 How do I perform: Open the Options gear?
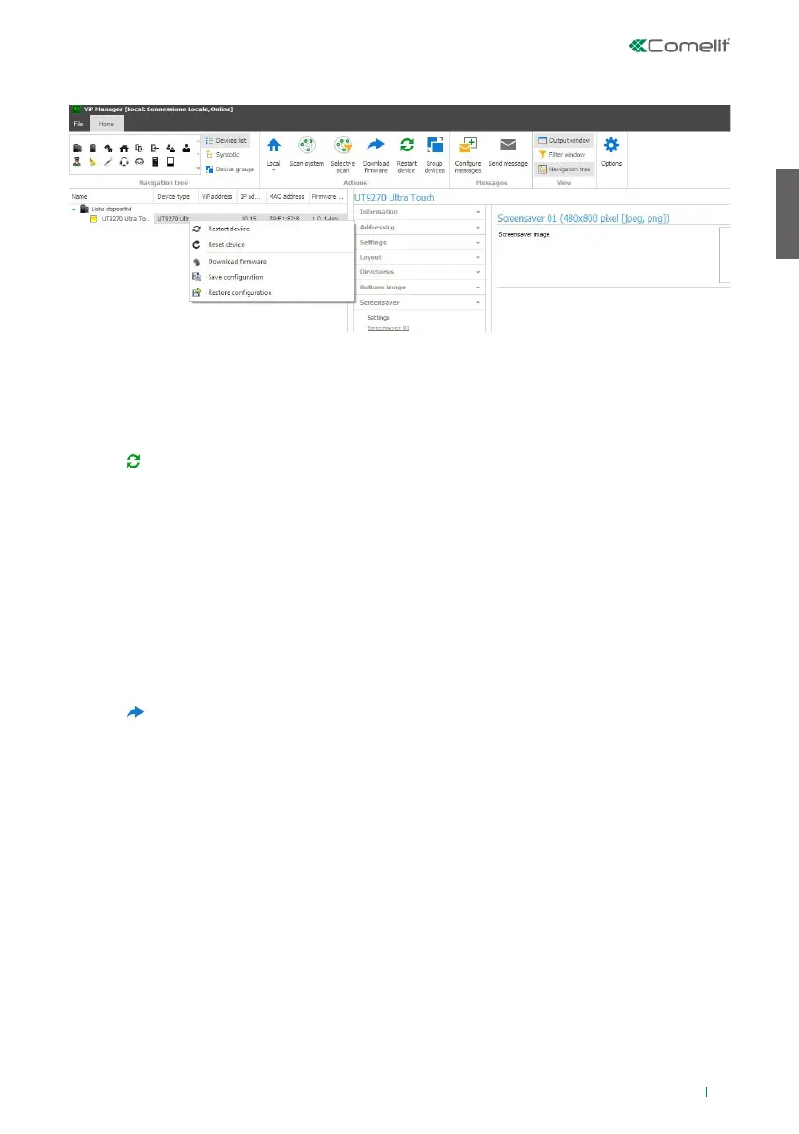point(611,151)
